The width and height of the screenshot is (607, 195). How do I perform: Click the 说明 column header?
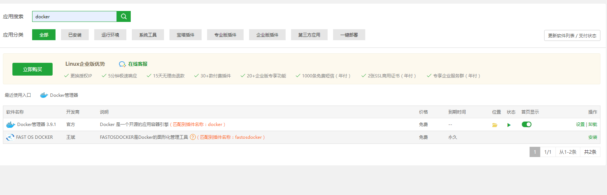click(104, 112)
